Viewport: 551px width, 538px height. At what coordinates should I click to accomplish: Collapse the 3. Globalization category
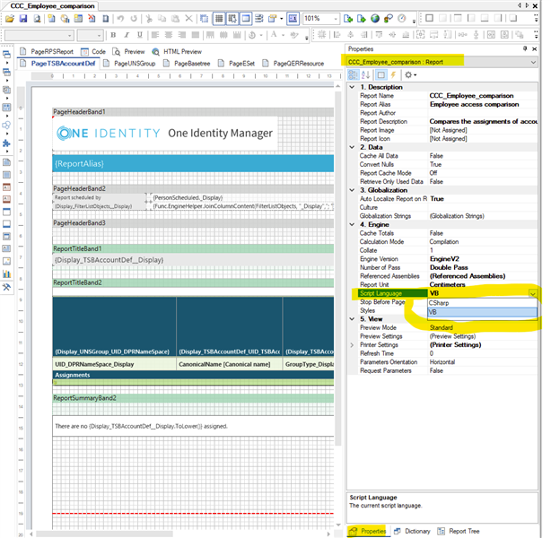click(x=352, y=190)
